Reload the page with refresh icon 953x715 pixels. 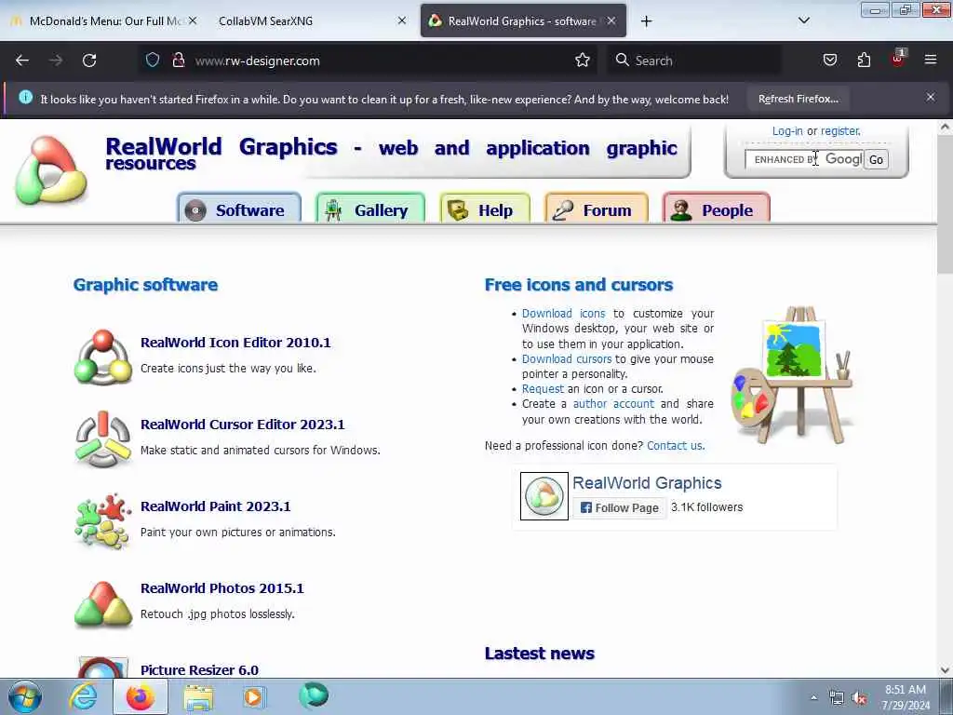click(x=89, y=61)
